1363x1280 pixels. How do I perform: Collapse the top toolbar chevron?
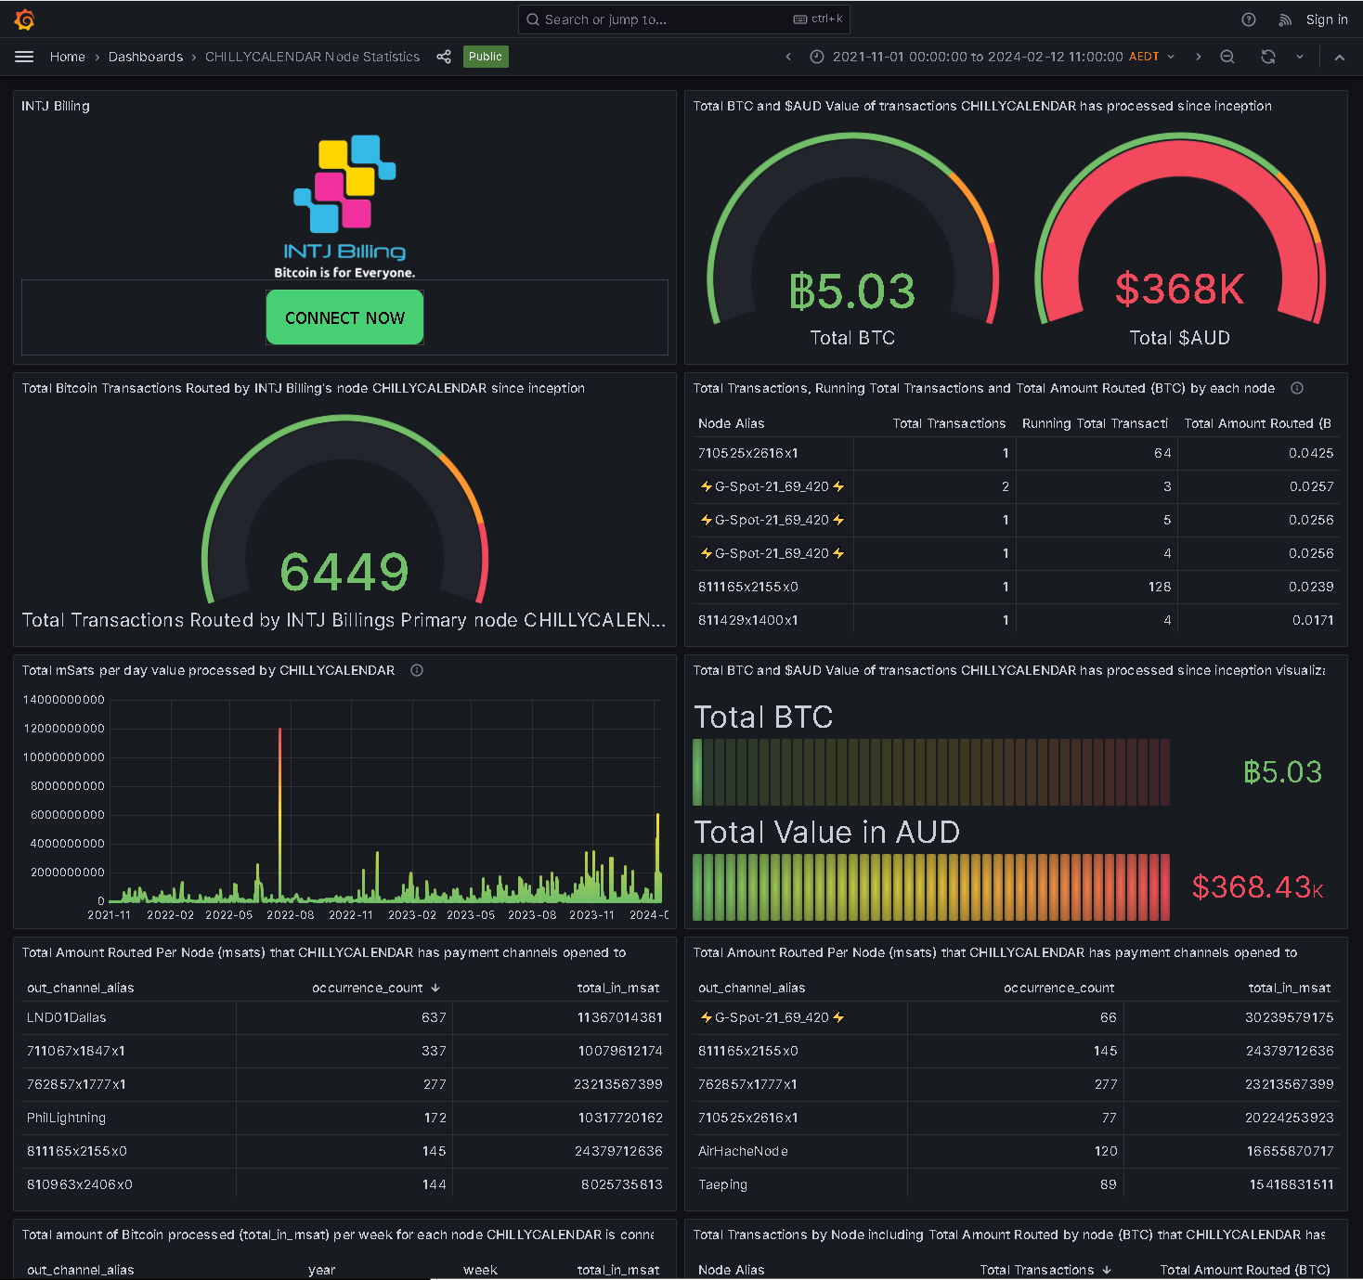coord(1339,57)
